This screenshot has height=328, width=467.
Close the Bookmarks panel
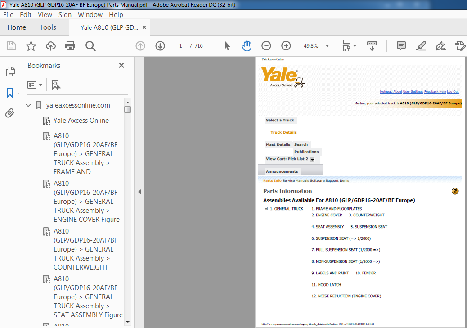(x=121, y=65)
